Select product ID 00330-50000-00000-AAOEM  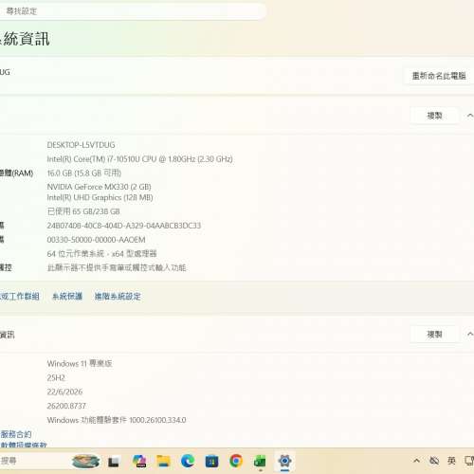pyautogui.click(x=96, y=240)
